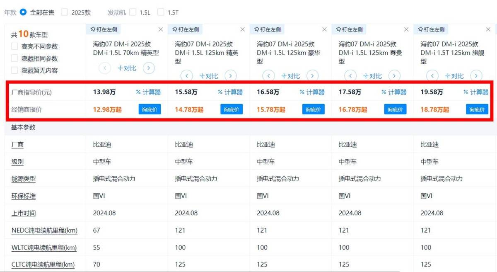Image resolution: width=497 pixels, height=272 pixels.
Task: Check the 1.5L engine filter
Action: (133, 12)
